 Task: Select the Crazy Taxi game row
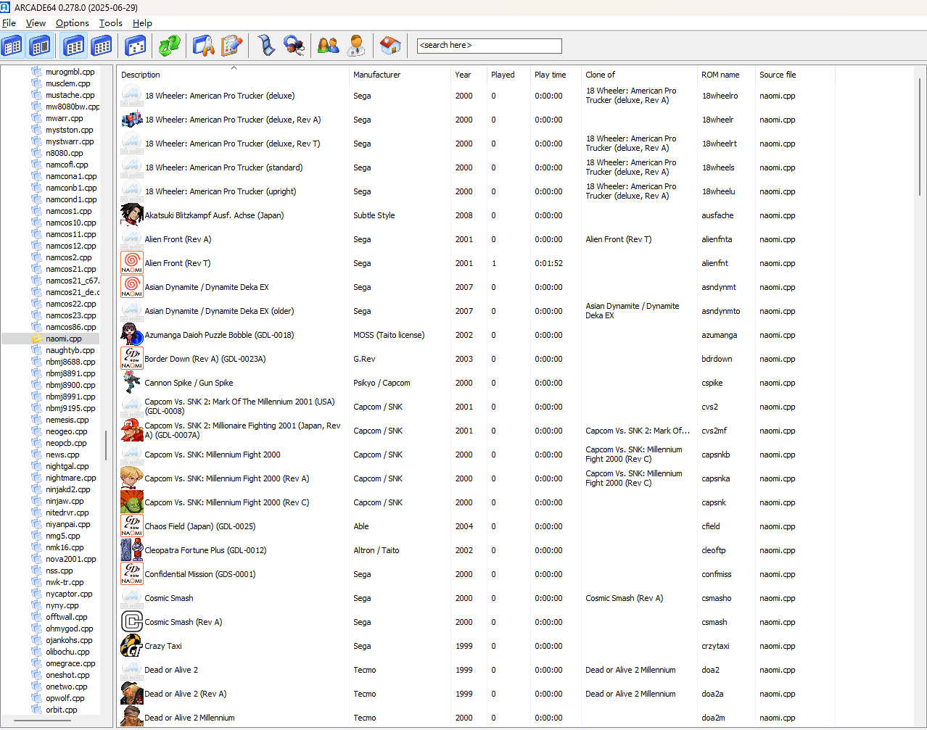tap(476, 646)
